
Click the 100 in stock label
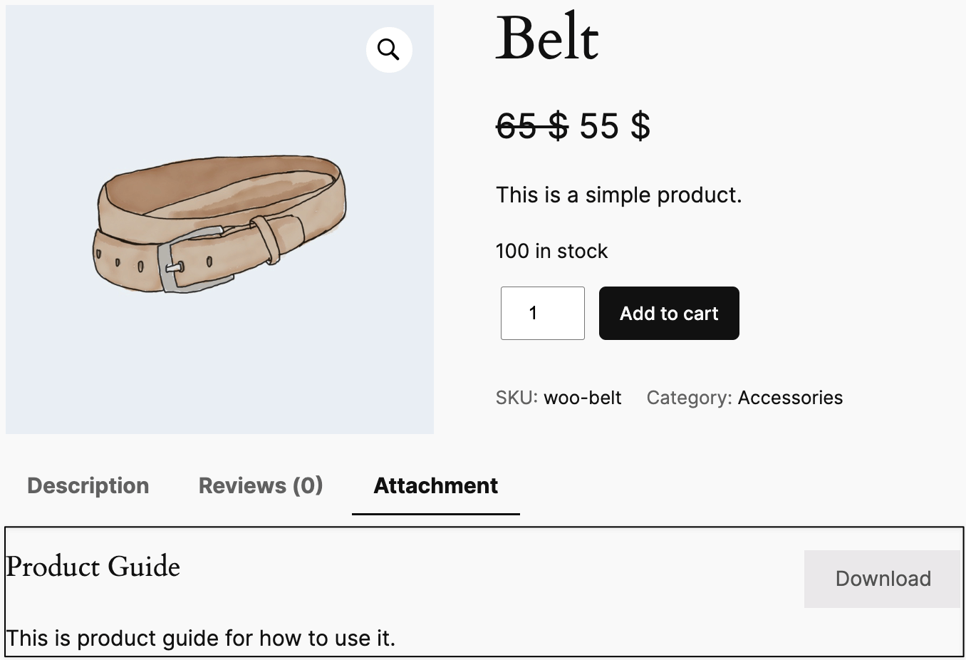[x=551, y=251]
